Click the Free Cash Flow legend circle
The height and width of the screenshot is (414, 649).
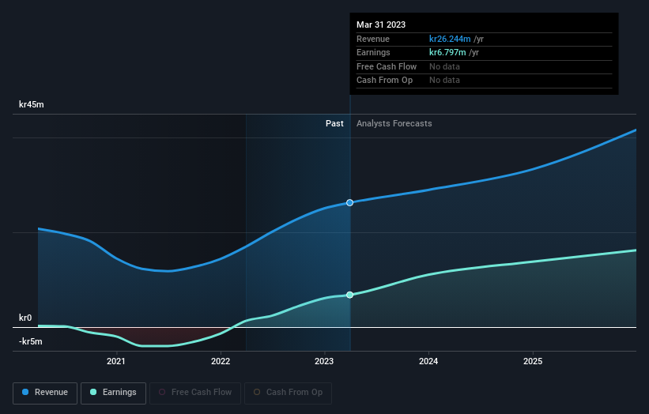[162, 392]
